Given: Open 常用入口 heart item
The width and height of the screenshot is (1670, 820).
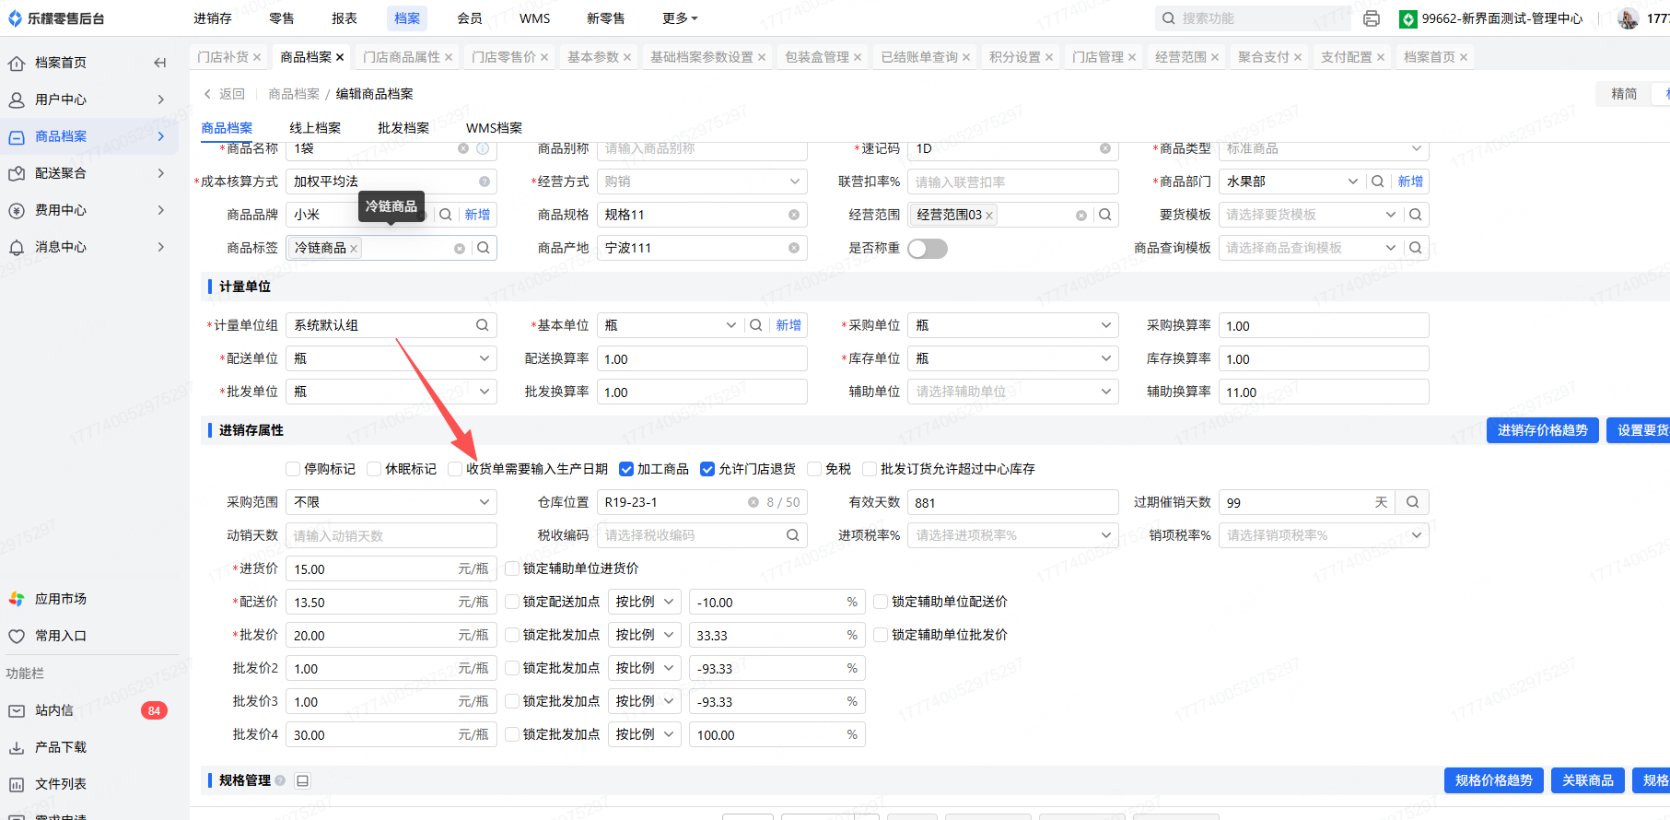Looking at the screenshot, I should coord(88,636).
